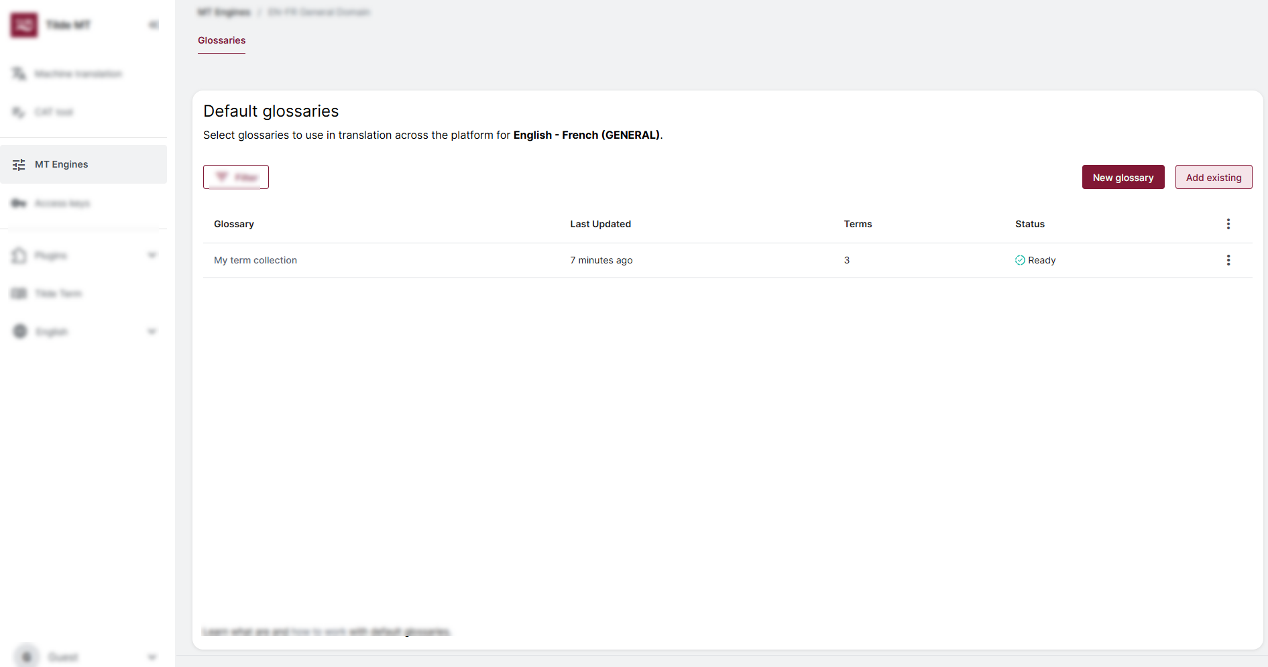
Task: Open the table header kebab menu
Action: click(x=1228, y=224)
